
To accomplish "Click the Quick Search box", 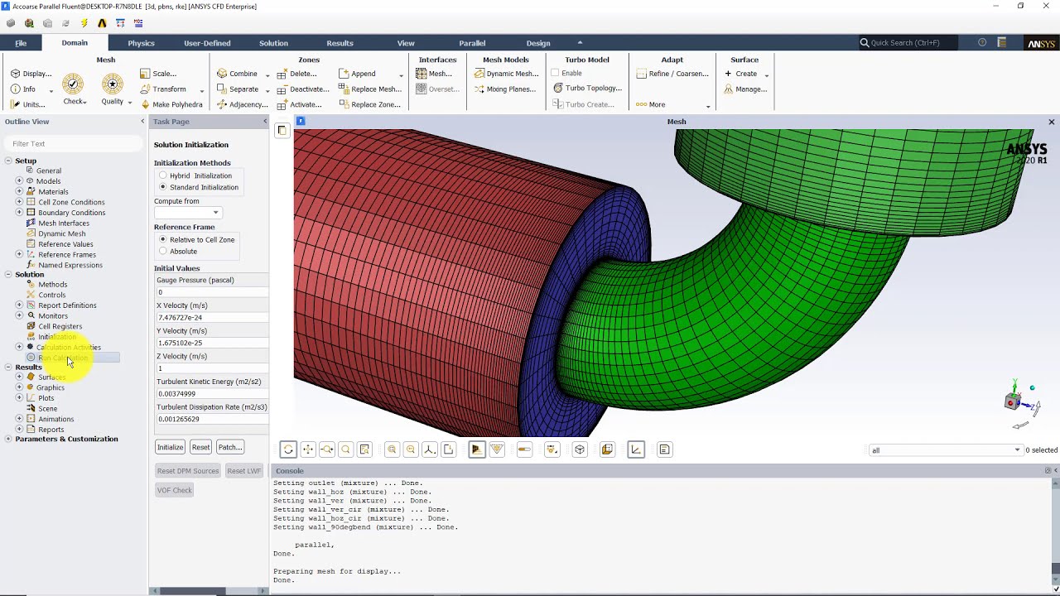I will click(907, 43).
